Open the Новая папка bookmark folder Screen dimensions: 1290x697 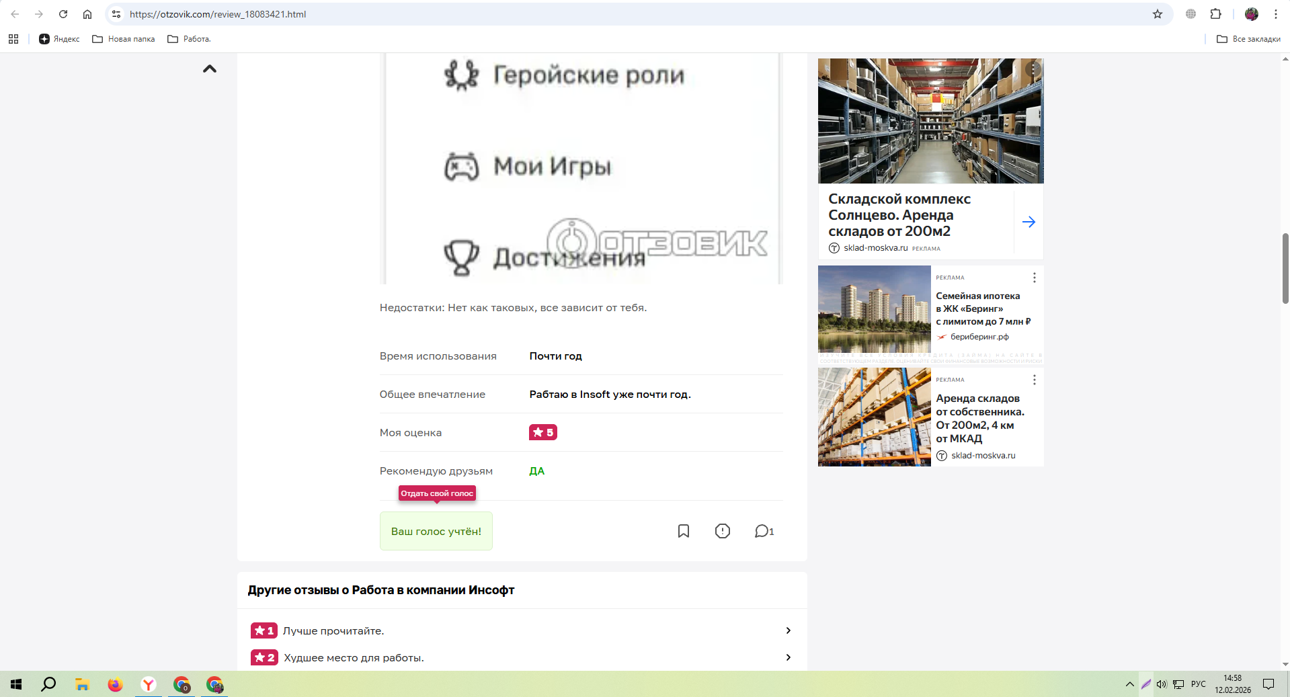[124, 39]
